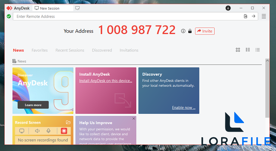Click the Record Screen title
This screenshot has height=151, width=276.
[x=28, y=122]
